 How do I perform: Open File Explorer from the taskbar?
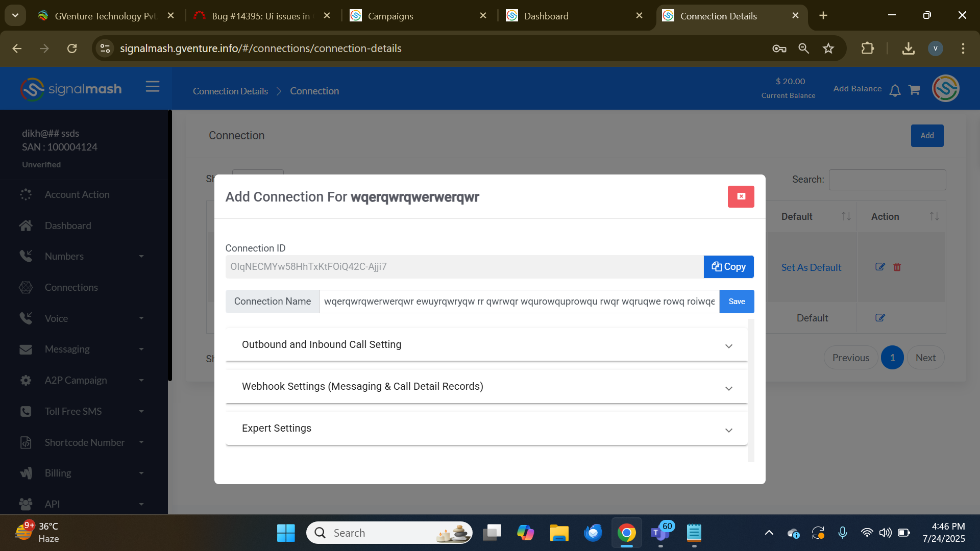click(559, 533)
